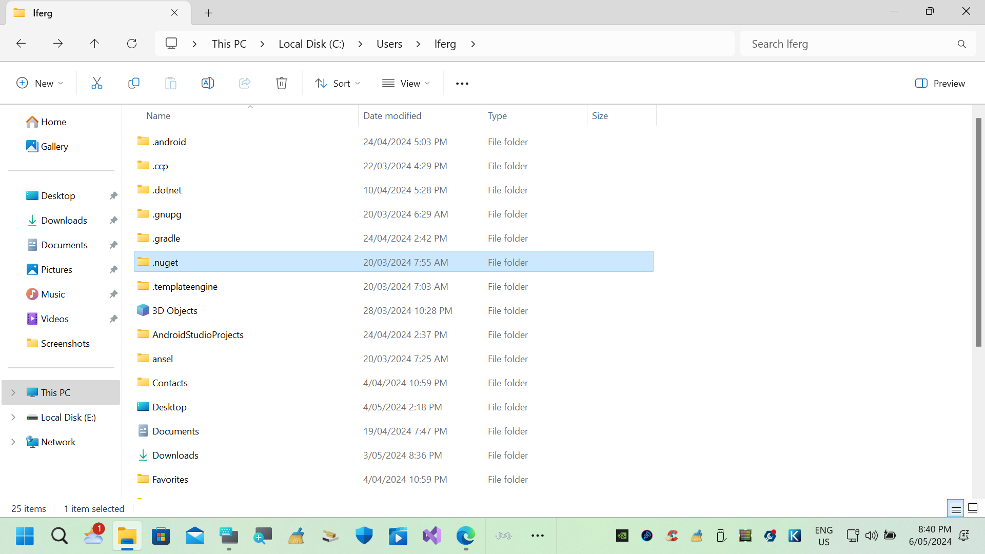Open the View dropdown
Viewport: 985px width, 554px height.
(406, 83)
